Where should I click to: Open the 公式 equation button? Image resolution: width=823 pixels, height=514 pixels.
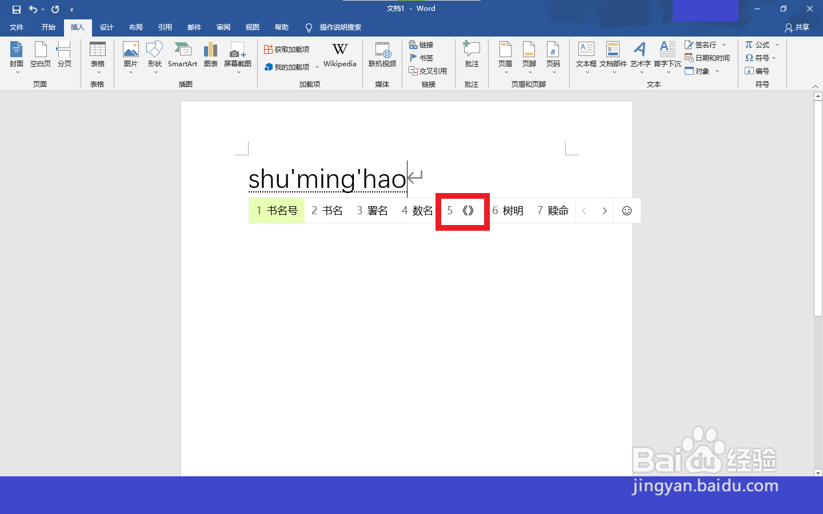point(757,45)
